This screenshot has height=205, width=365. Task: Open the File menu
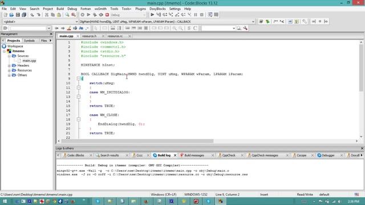4,9
